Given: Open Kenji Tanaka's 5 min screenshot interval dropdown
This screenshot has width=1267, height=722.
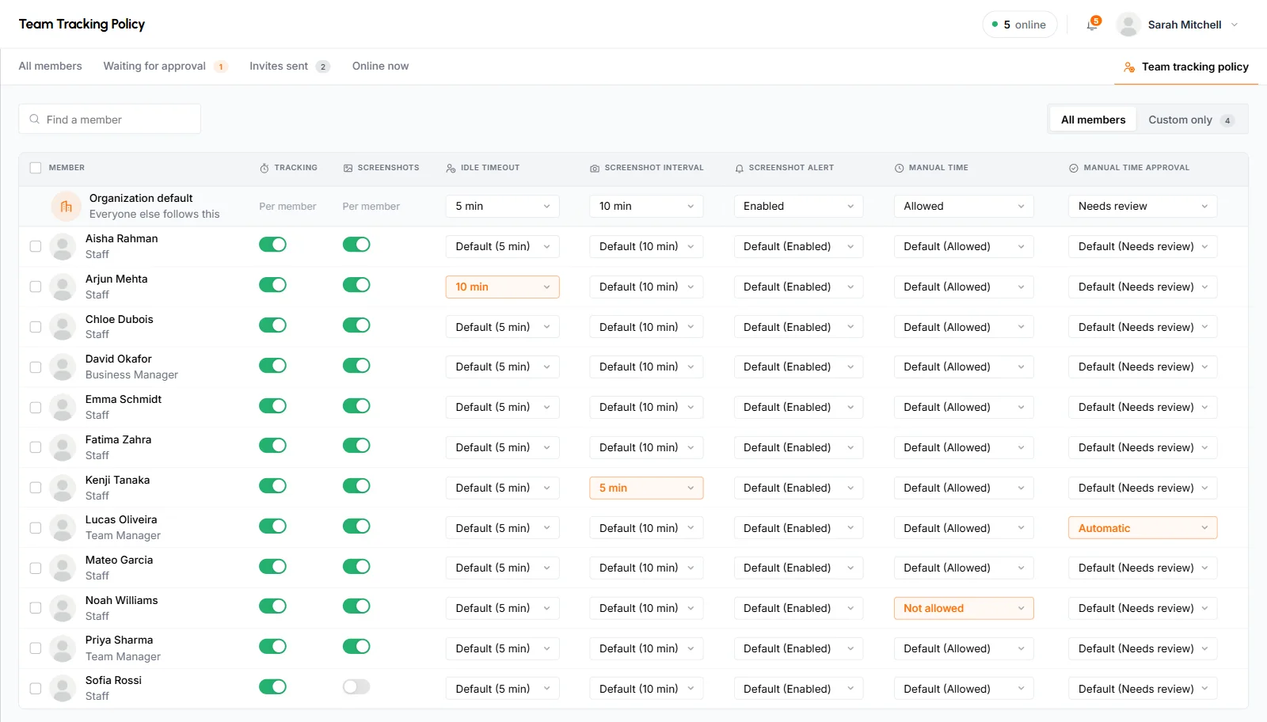Looking at the screenshot, I should [x=646, y=488].
